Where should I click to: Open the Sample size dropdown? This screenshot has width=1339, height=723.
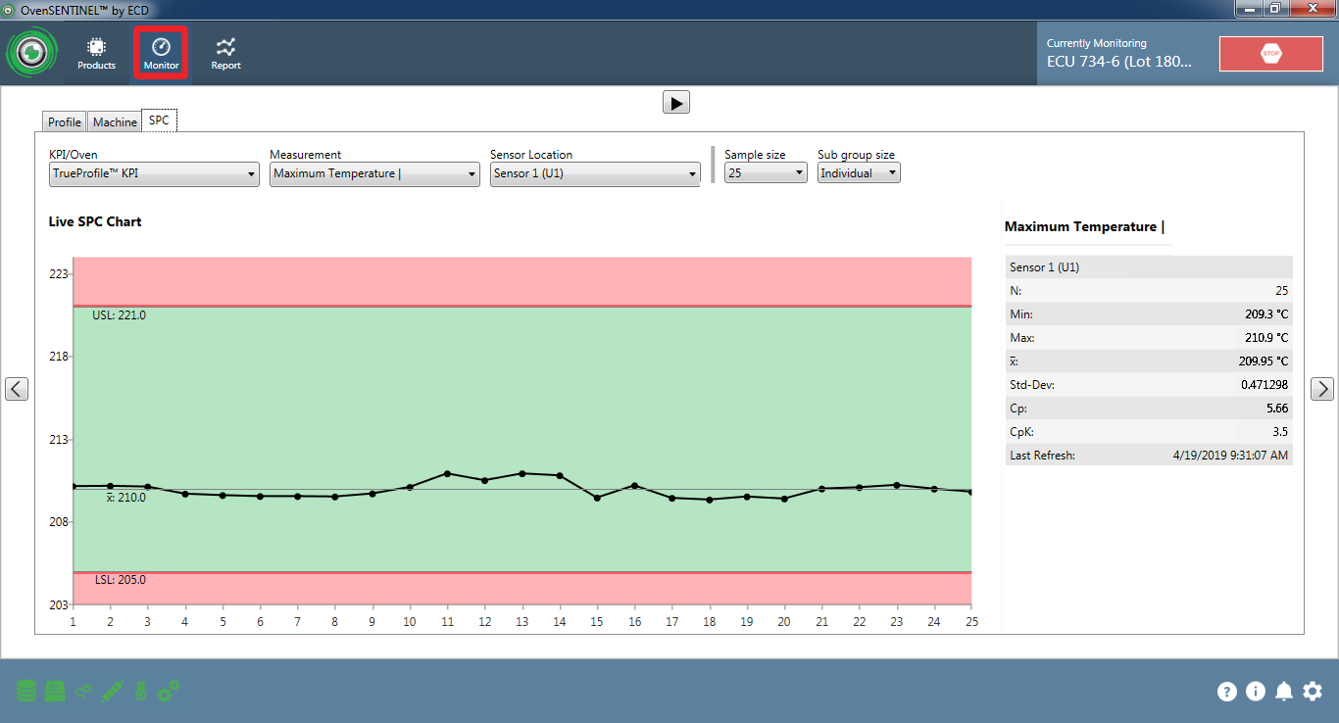pos(766,173)
